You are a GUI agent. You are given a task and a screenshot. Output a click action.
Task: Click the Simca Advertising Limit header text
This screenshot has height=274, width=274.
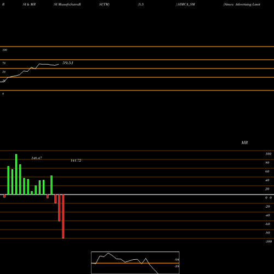click(242, 4)
